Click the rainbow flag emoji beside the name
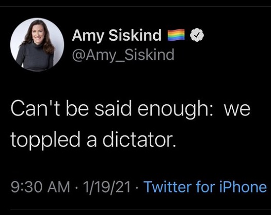This screenshot has width=271, height=215. (176, 35)
